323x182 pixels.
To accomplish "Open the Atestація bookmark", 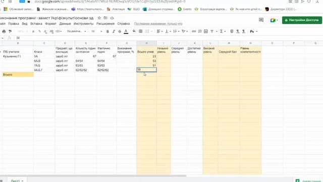I will coord(116,9).
